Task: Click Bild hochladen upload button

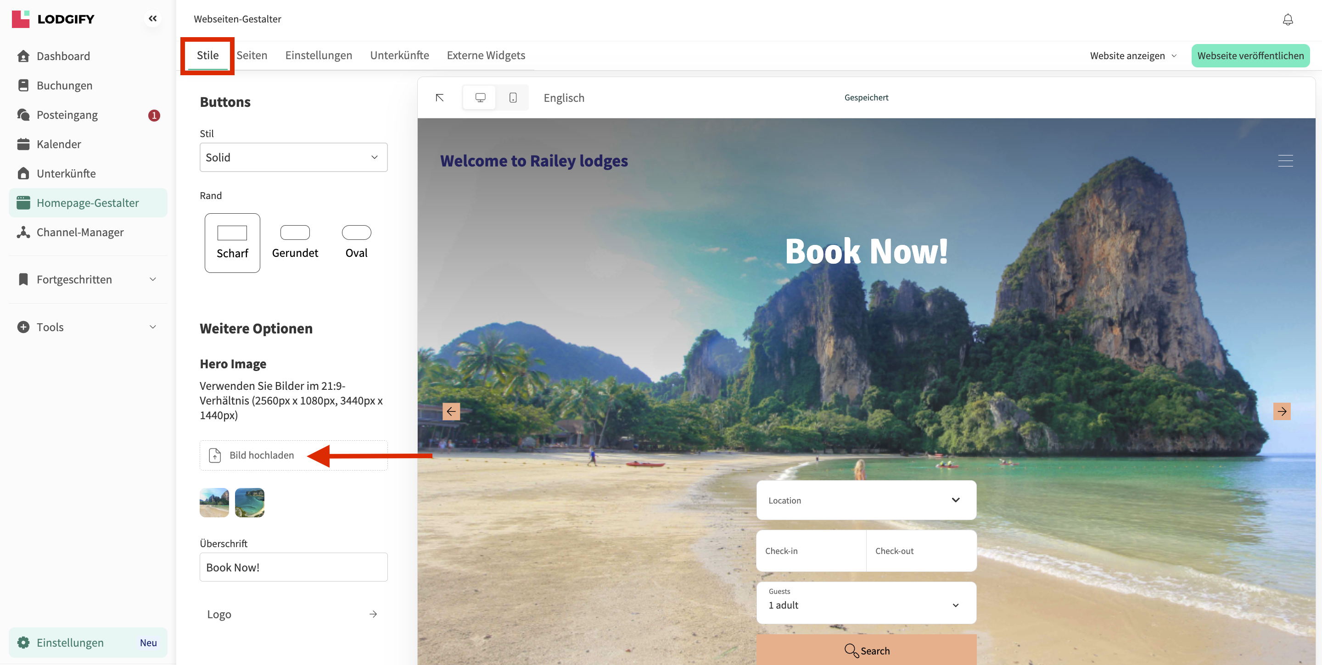Action: click(261, 455)
